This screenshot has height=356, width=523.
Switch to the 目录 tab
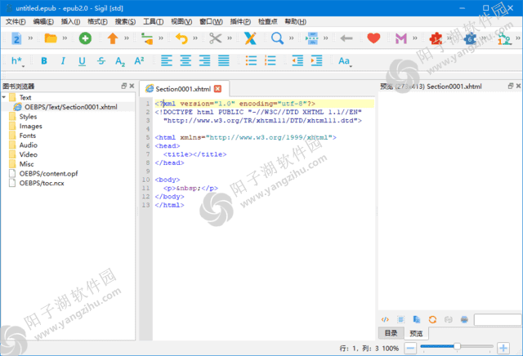click(391, 333)
